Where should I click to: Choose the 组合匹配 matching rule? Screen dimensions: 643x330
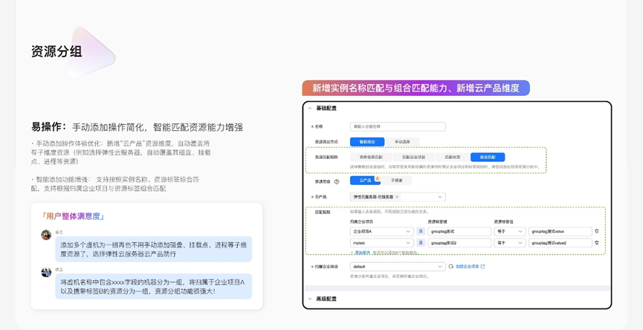488,158
